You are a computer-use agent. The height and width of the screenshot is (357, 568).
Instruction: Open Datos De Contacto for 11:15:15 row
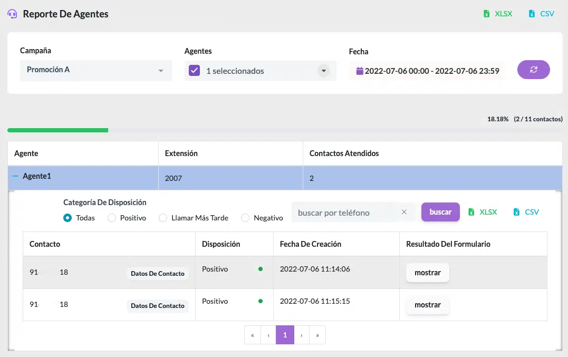point(158,306)
